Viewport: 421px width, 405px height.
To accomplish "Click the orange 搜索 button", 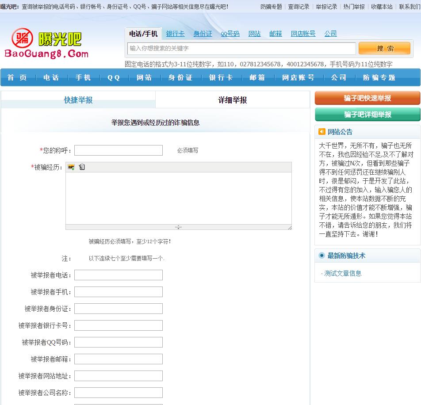I will (384, 48).
